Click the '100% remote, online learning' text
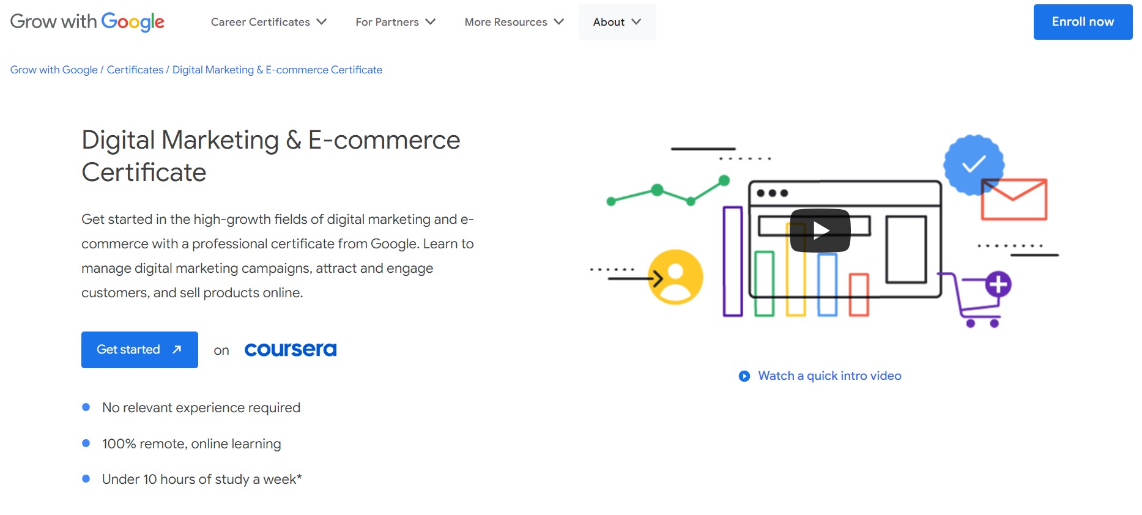The width and height of the screenshot is (1142, 515). click(x=191, y=444)
